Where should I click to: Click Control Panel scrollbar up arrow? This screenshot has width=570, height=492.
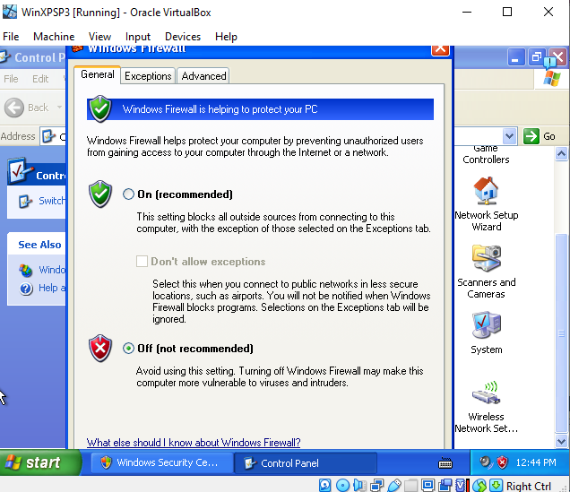pyautogui.click(x=561, y=154)
